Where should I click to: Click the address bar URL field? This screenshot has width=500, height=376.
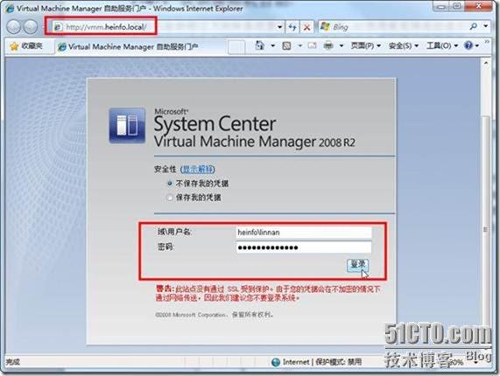[165, 27]
